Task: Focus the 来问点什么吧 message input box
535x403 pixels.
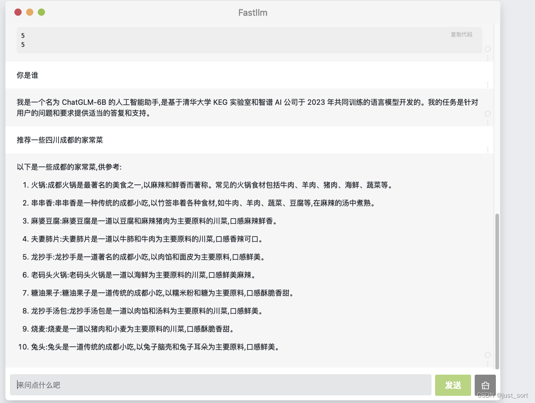Action: [x=220, y=385]
